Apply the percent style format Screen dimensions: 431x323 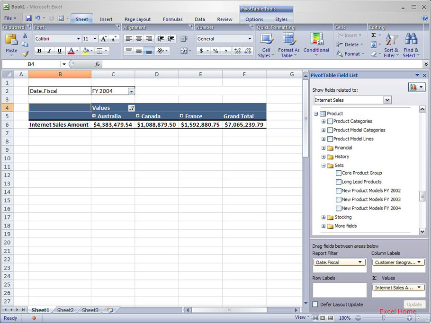pyautogui.click(x=216, y=51)
